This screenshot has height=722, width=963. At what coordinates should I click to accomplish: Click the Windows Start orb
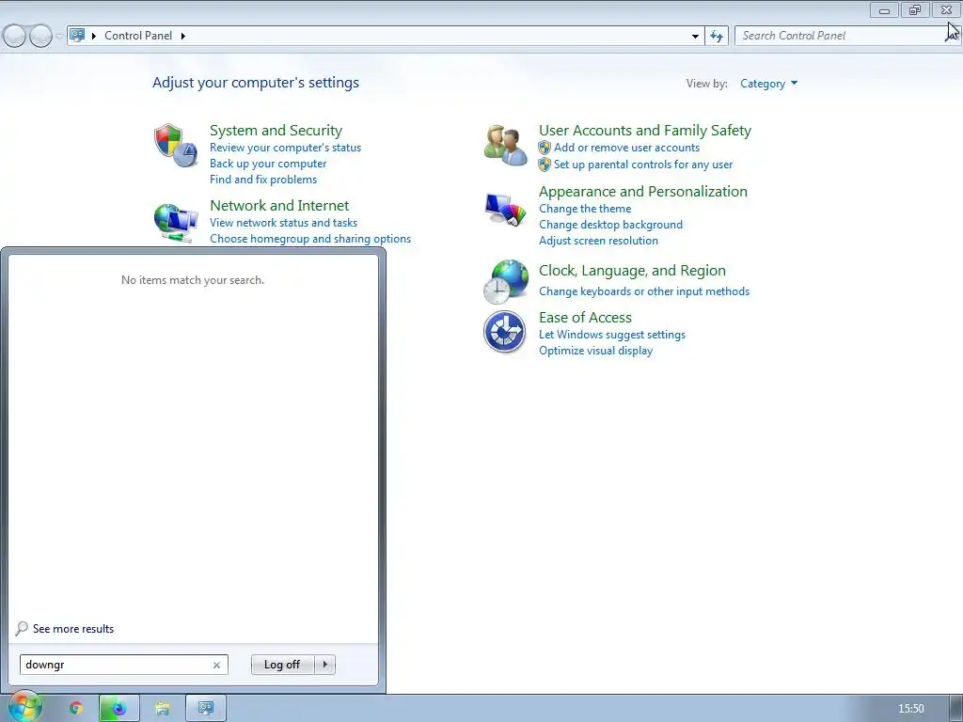(x=24, y=707)
